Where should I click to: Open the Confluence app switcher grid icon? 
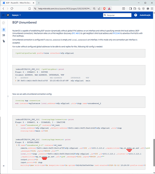[3, 15]
